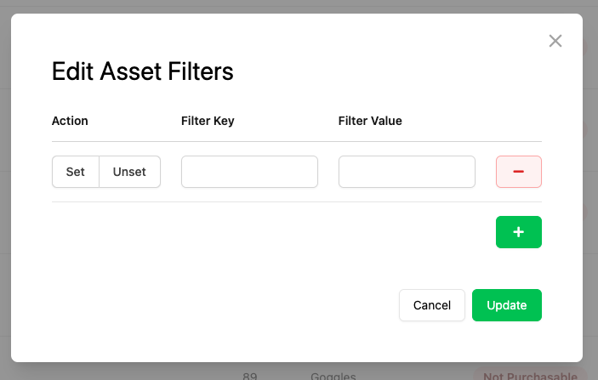Click the dimmed backdrop left of the dialog

coord(5,187)
